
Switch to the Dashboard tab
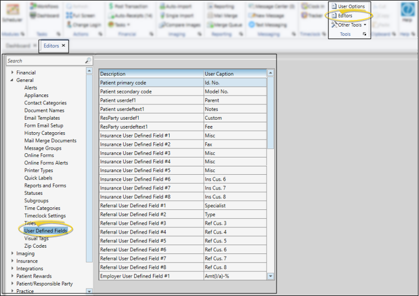click(18, 46)
